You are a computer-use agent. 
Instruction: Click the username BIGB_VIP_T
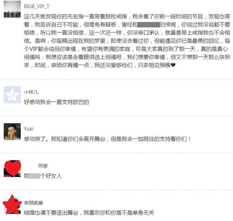point(36,7)
